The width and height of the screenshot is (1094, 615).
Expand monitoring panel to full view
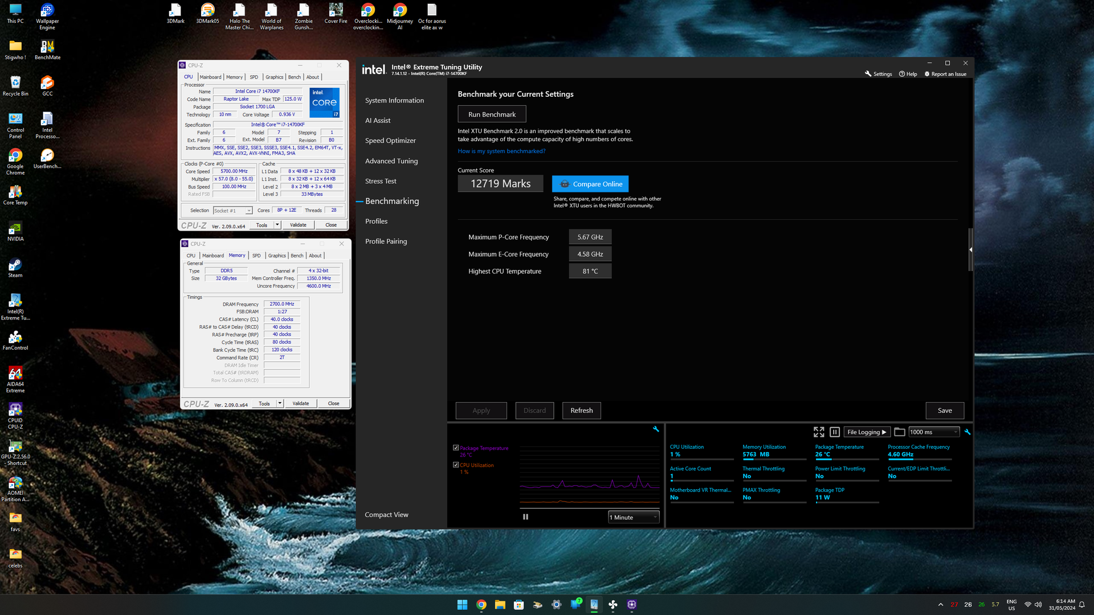pos(819,432)
